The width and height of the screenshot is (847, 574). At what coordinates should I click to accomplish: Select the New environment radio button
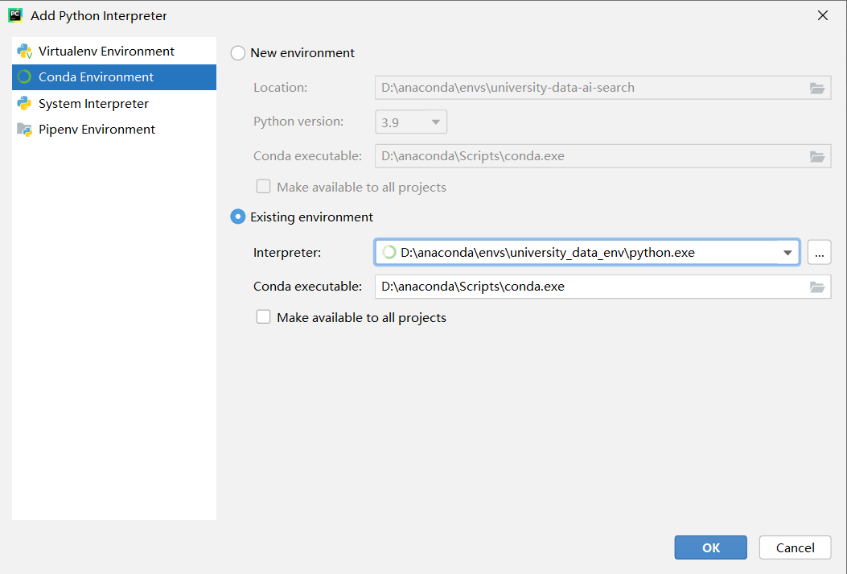tap(237, 53)
